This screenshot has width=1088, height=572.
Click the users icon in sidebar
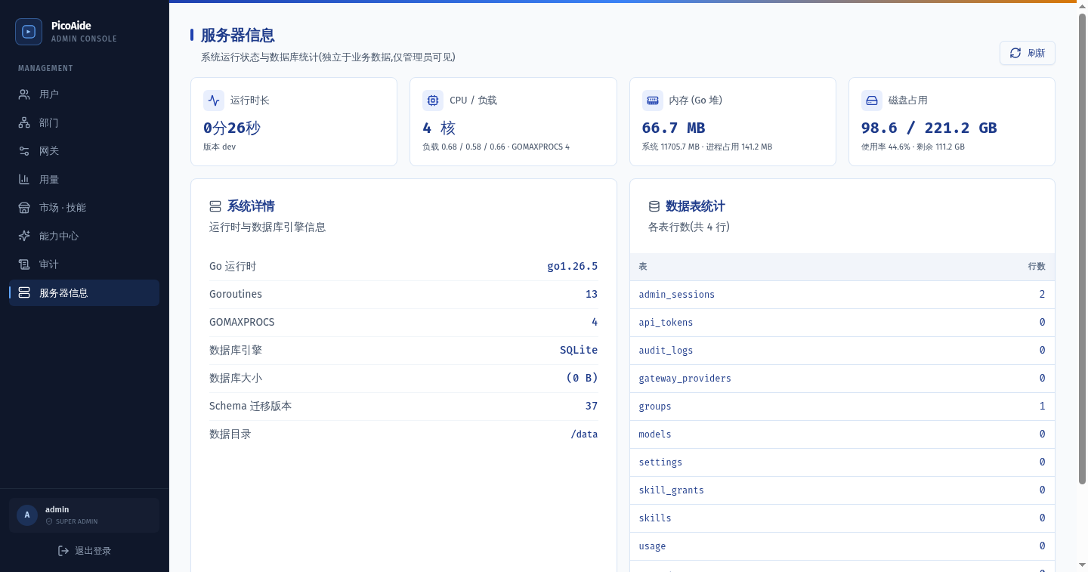coord(24,94)
